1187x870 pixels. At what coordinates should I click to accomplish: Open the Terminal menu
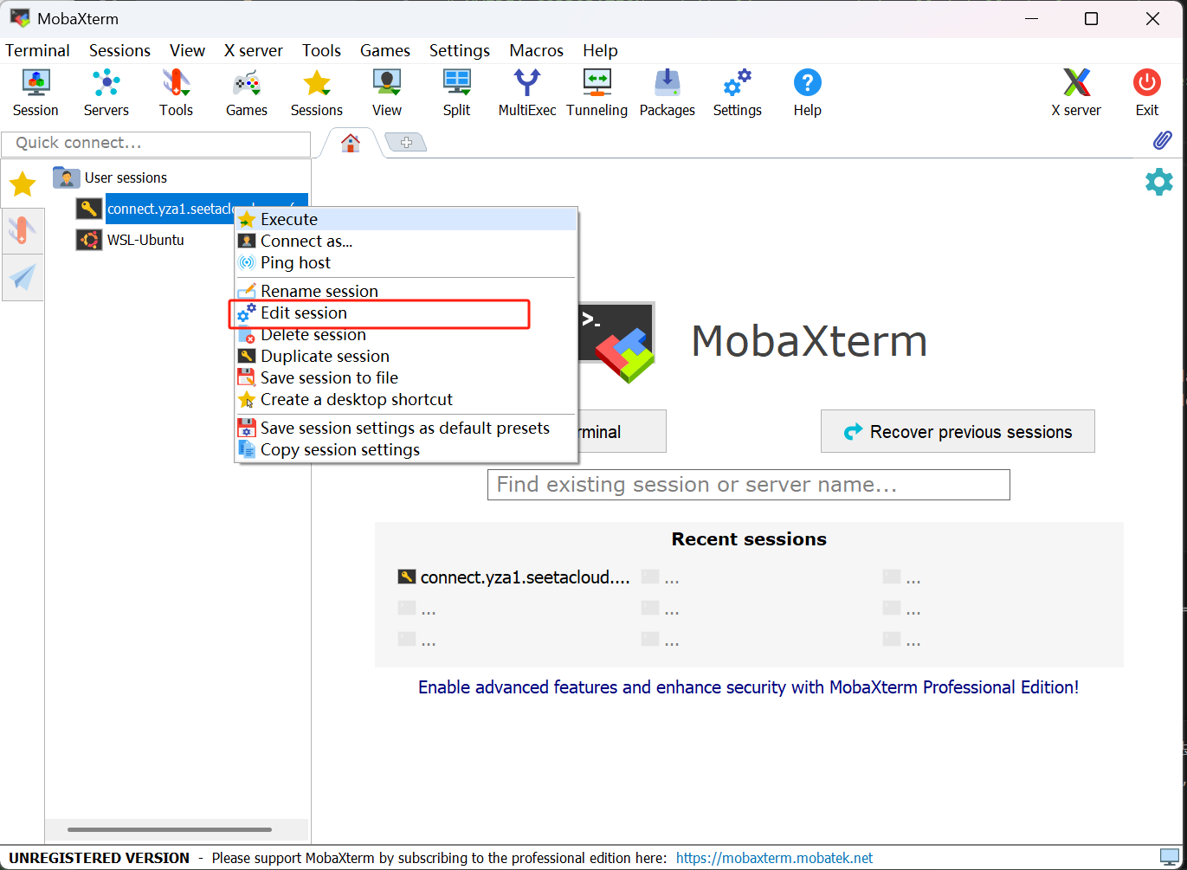(x=37, y=50)
